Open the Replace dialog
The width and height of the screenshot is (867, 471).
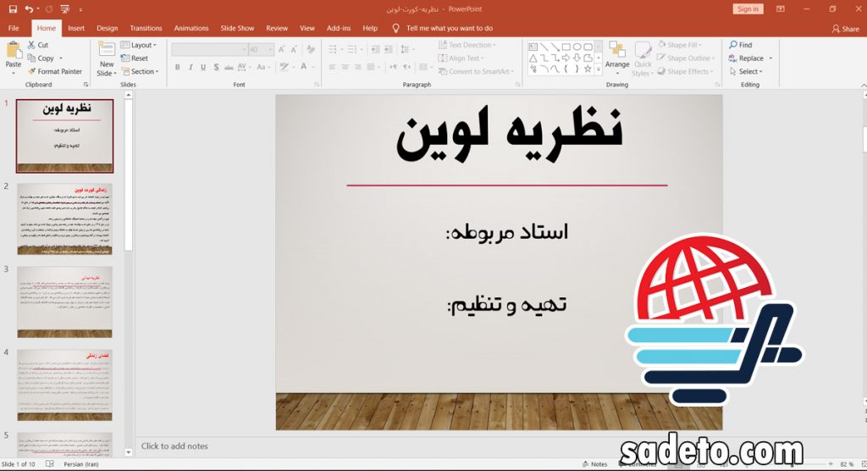[x=746, y=58]
